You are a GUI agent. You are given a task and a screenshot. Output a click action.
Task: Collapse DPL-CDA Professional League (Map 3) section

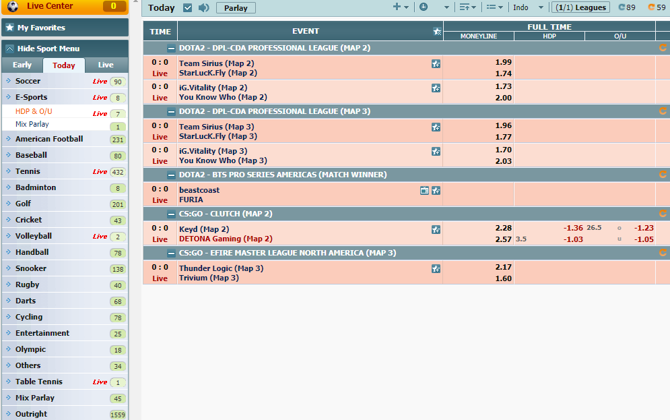(x=171, y=112)
